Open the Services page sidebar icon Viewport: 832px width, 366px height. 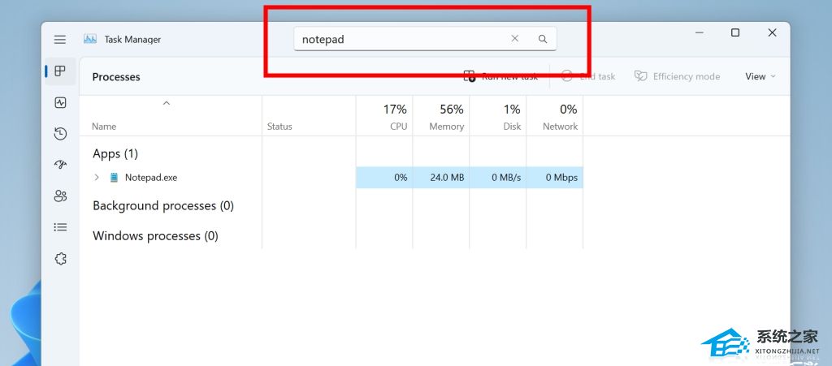point(60,259)
